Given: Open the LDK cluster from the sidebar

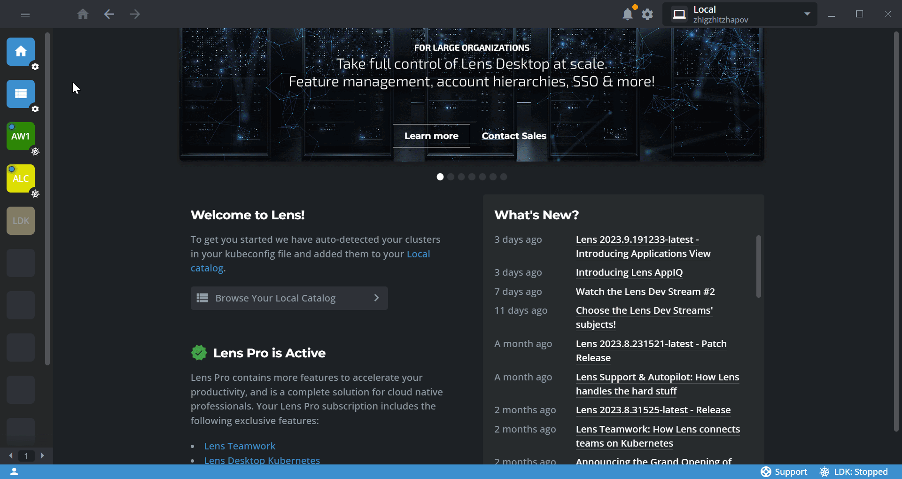Looking at the screenshot, I should (20, 220).
